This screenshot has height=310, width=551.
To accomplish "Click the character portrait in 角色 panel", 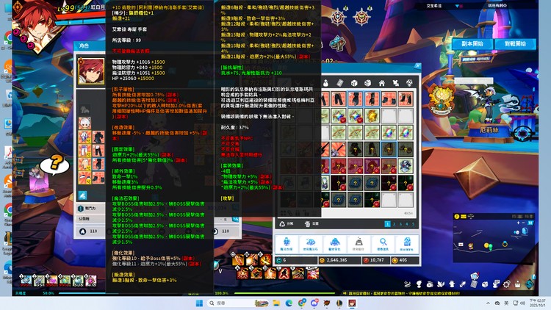I will click(x=91, y=72).
